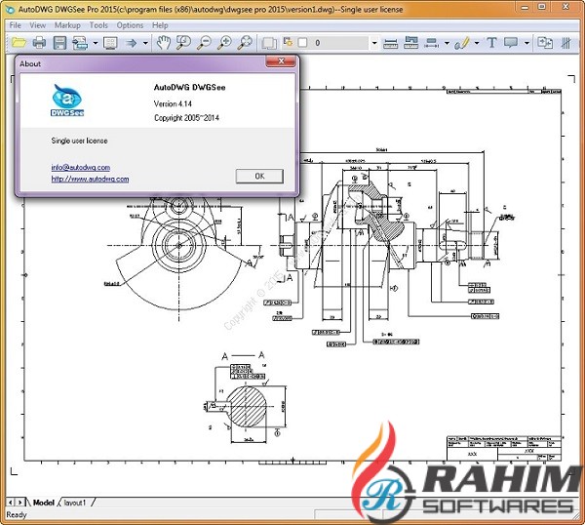Expand the callout tool dropdown arrow
The image size is (585, 525).
click(526, 43)
